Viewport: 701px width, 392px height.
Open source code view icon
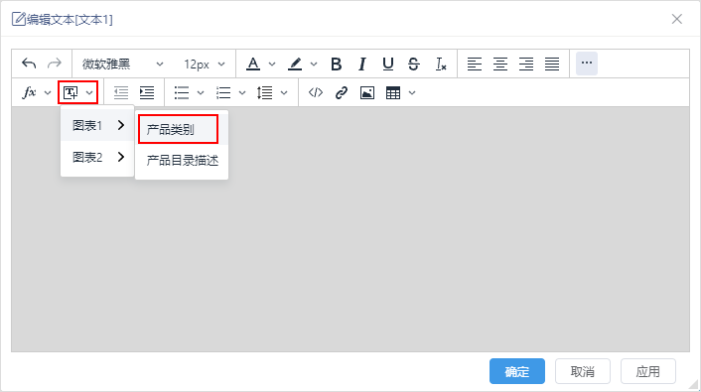[316, 93]
